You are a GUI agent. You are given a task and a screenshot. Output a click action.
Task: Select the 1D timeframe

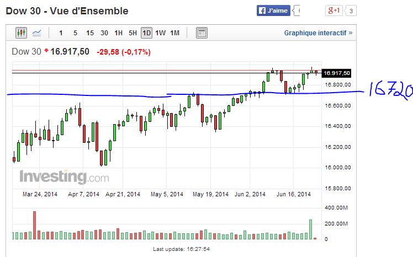tap(146, 33)
